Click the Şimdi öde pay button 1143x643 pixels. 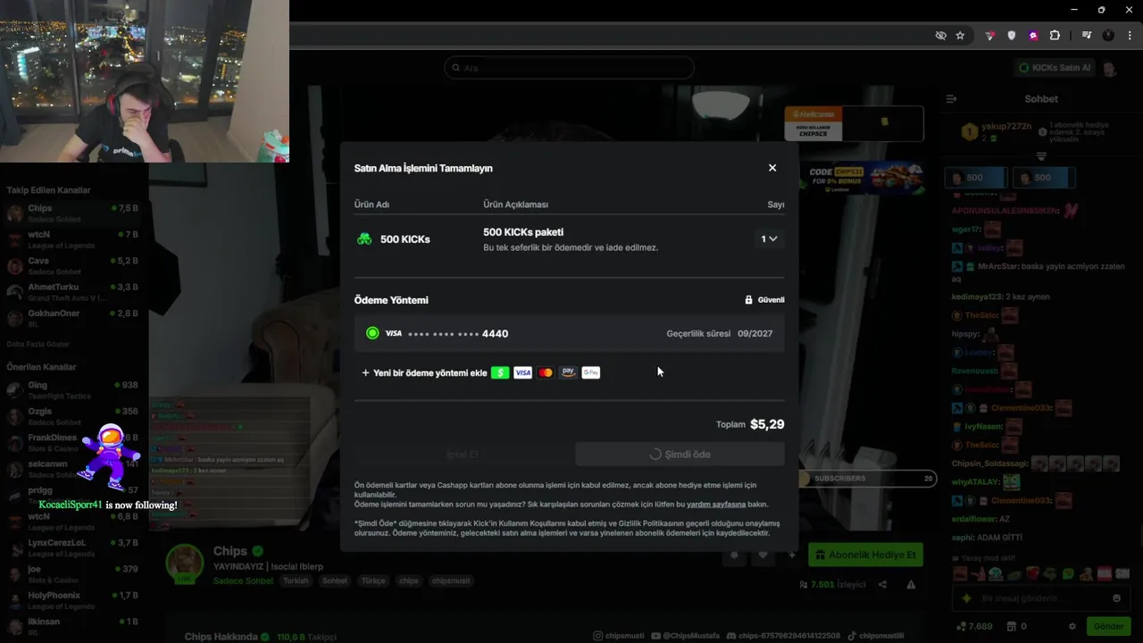(x=680, y=454)
